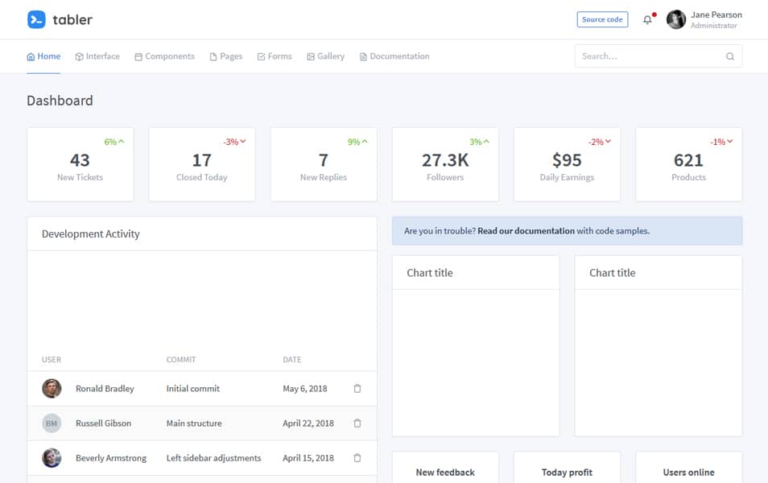Open the Read our documentation link
Viewport: 768px width, 483px height.
pos(526,231)
